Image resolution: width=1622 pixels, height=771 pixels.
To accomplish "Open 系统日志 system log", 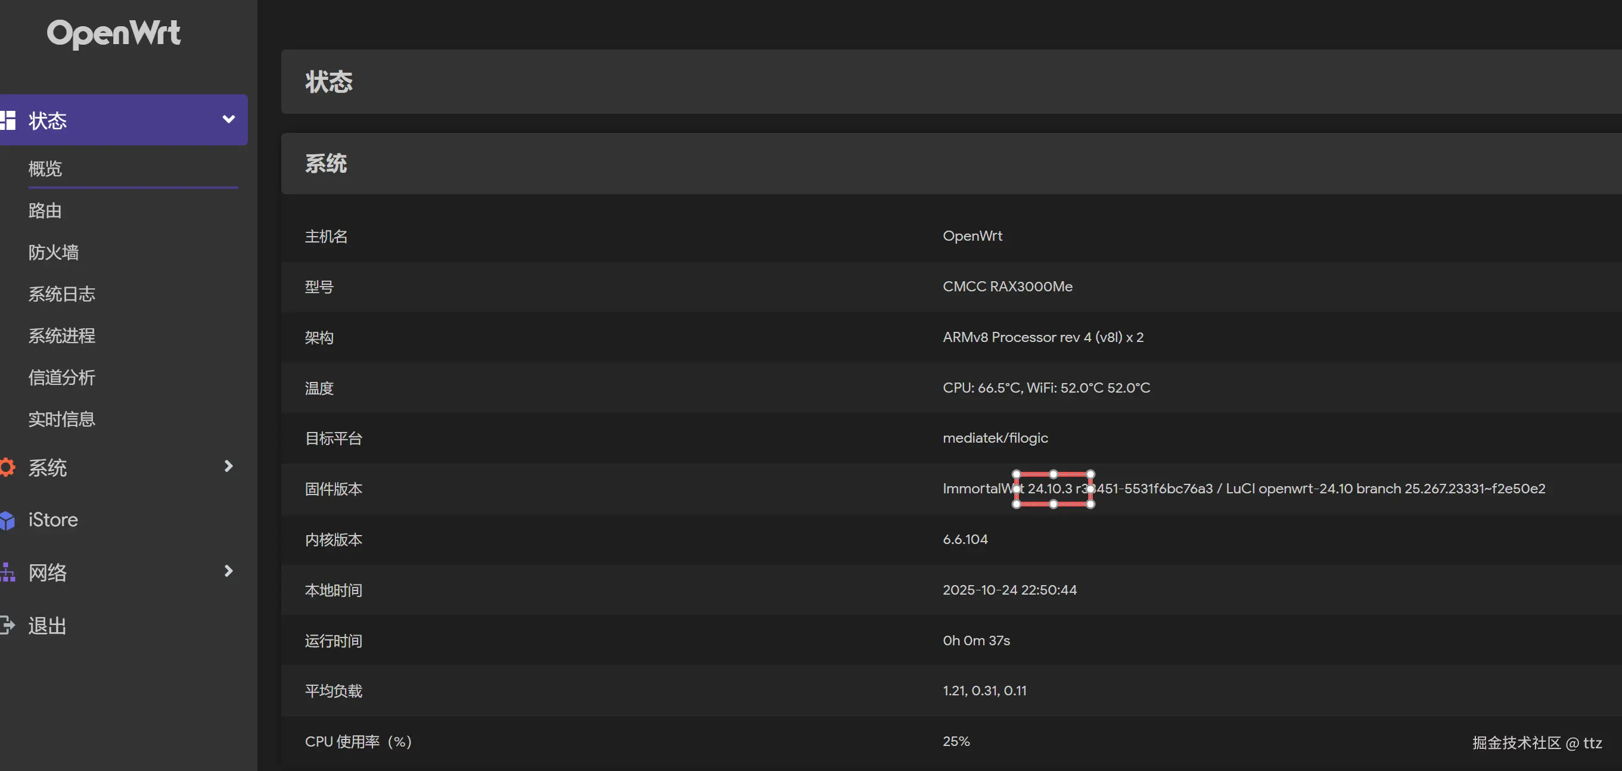I will click(62, 294).
